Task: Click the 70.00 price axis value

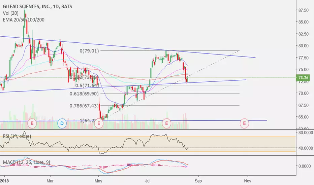Action: [x=303, y=93]
